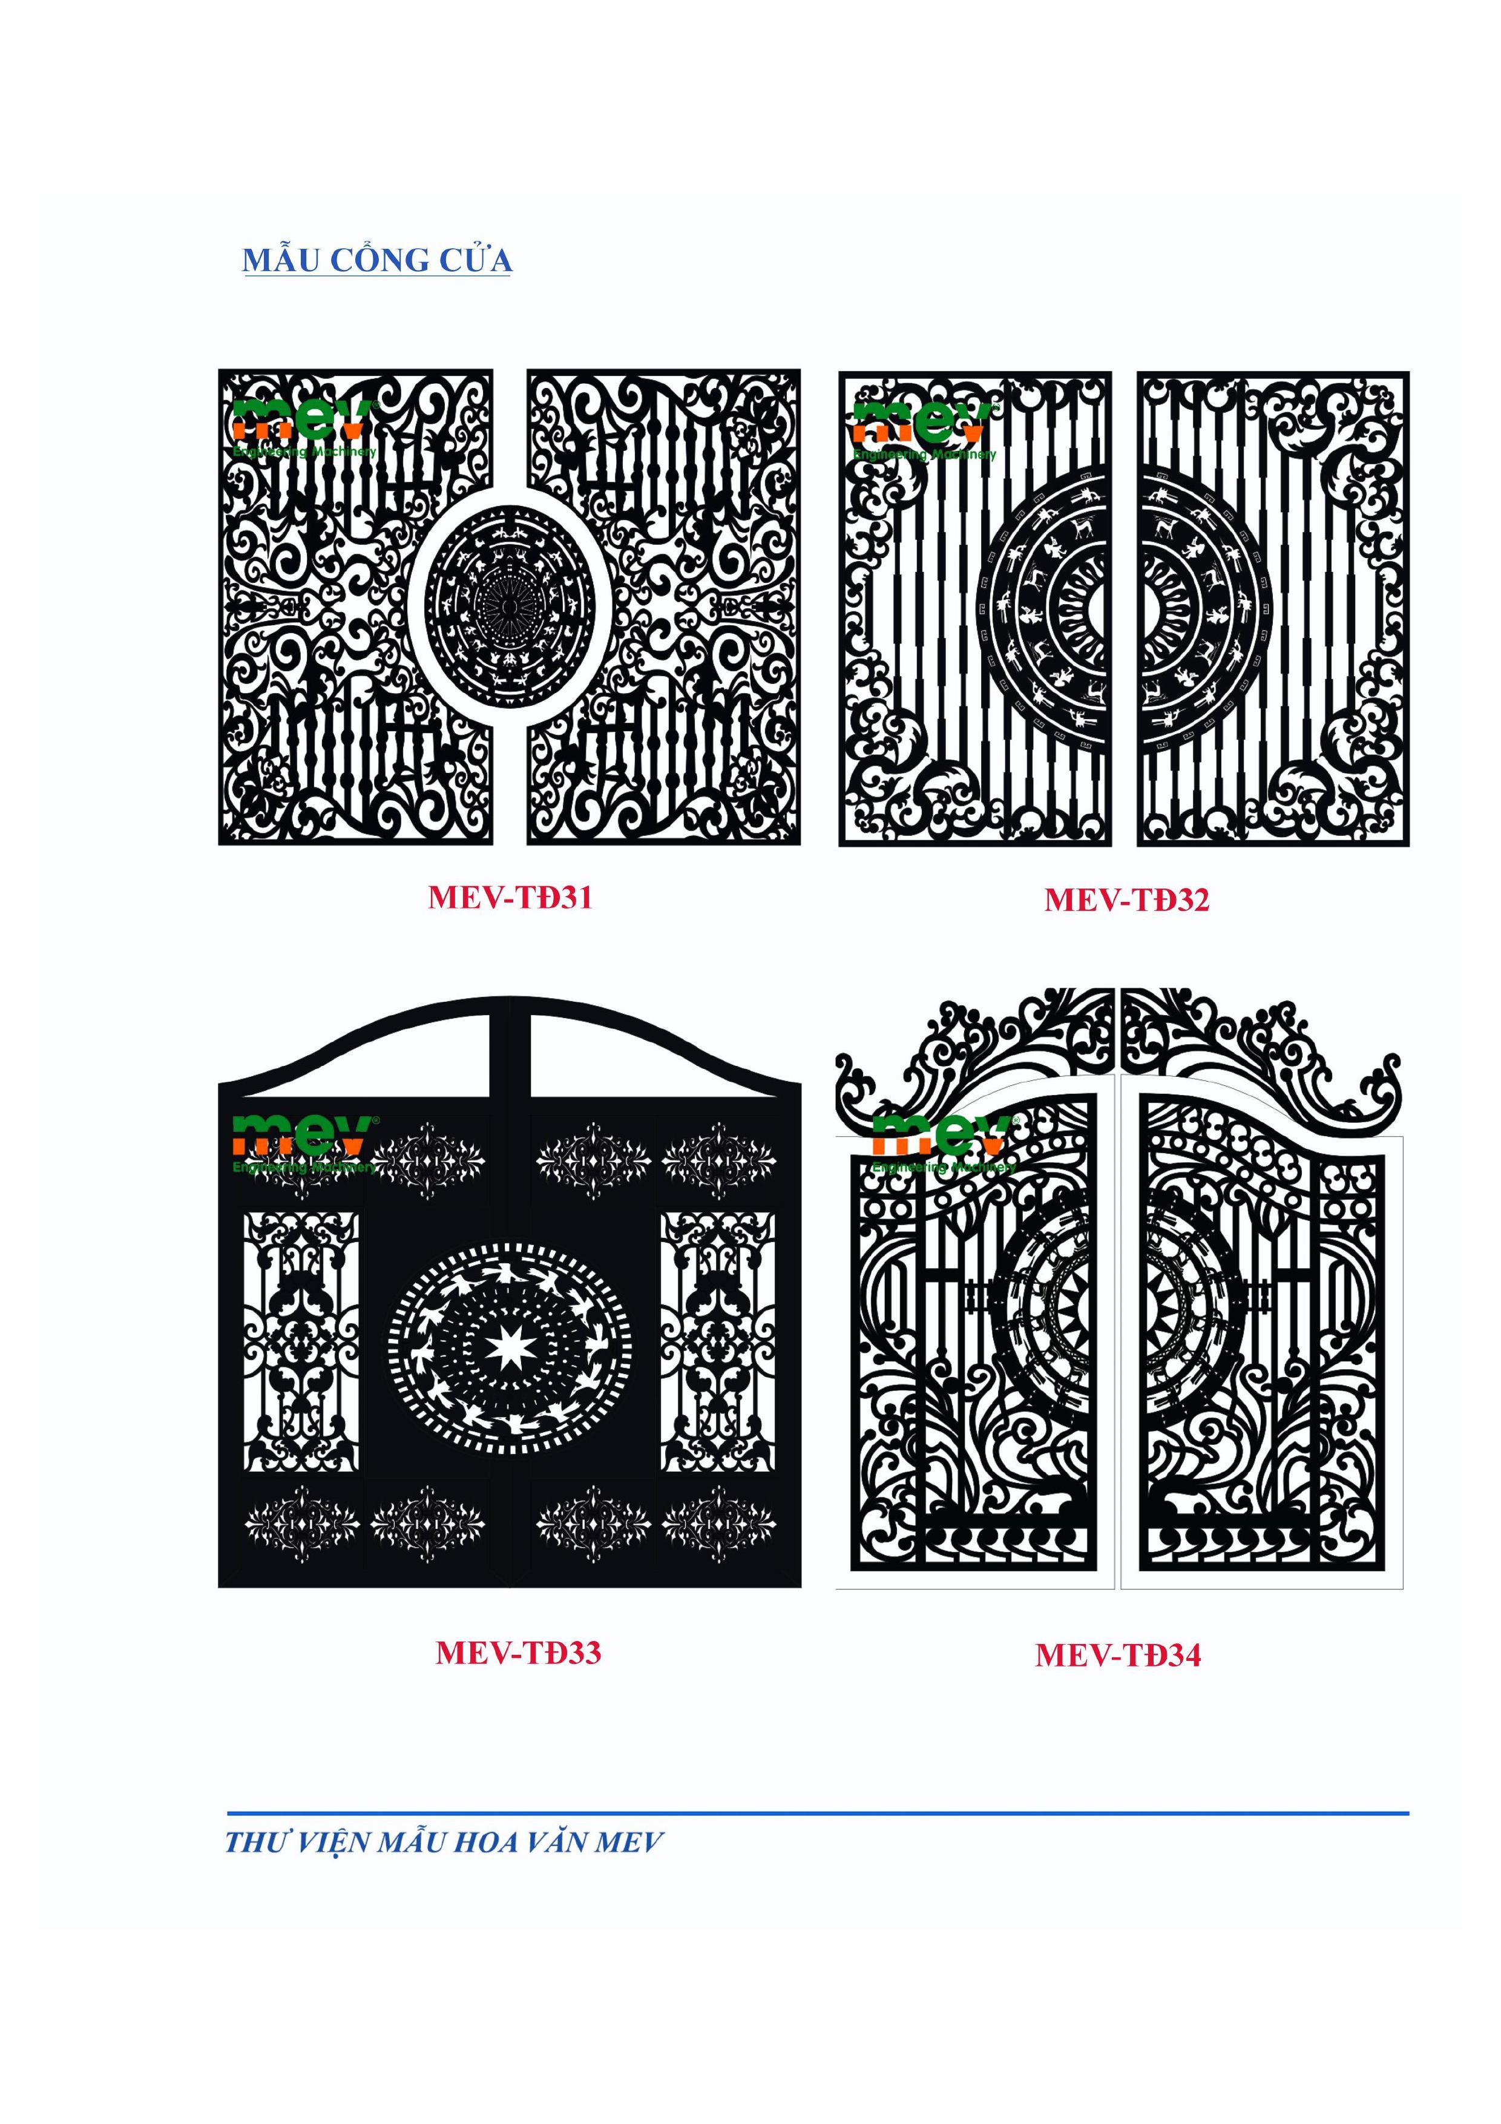Click the MEV-TĐ31 red label
This screenshot has width=1501, height=2124.
510,897
